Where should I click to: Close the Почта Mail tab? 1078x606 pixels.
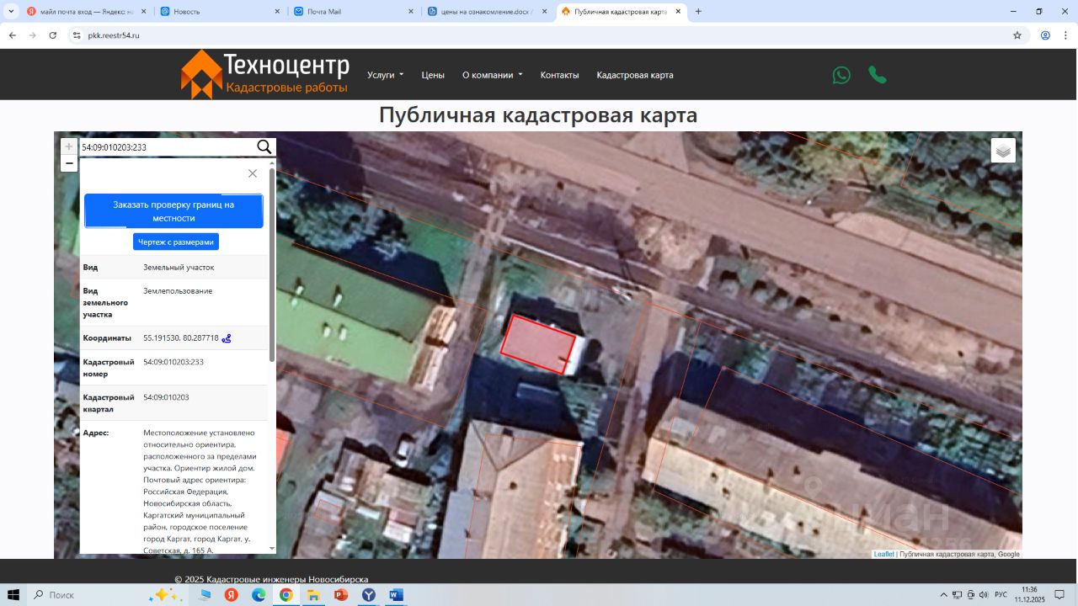[x=411, y=12]
